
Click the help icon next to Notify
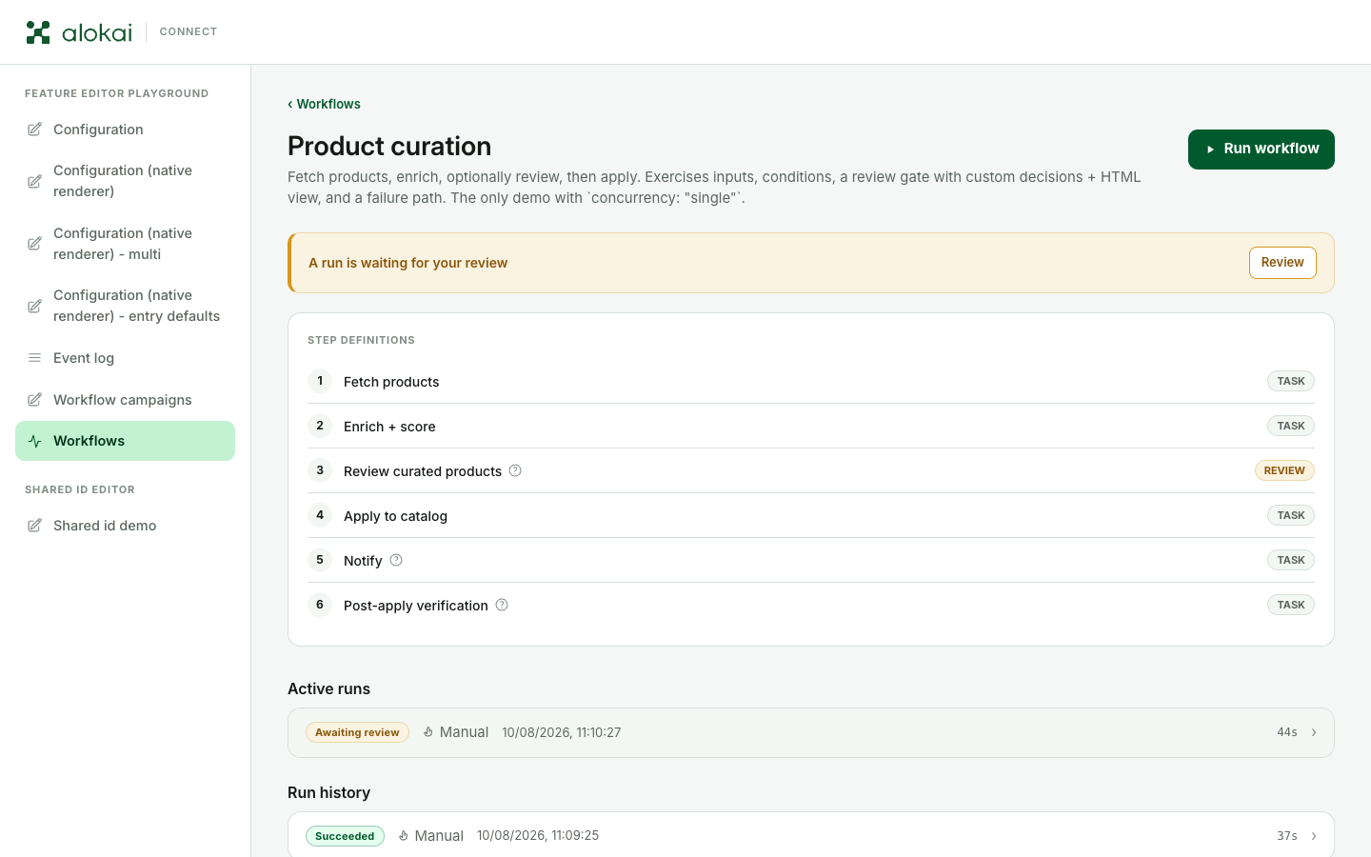pyautogui.click(x=396, y=560)
